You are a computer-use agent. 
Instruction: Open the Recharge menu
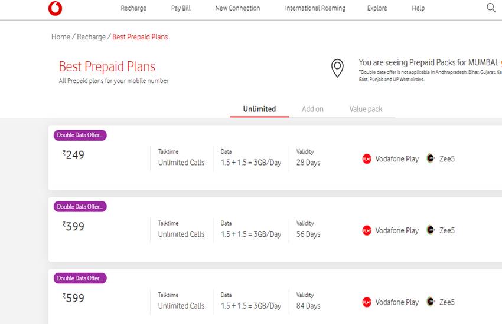point(133,8)
